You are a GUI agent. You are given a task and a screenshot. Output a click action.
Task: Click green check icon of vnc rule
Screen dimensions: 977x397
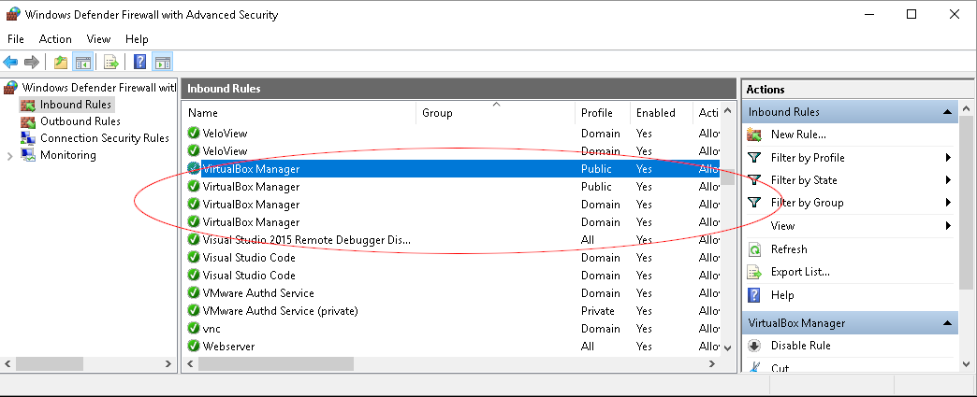(x=193, y=329)
